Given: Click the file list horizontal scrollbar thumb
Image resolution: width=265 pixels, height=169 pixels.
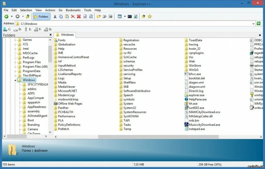Looking at the screenshot, I should point(158,137).
